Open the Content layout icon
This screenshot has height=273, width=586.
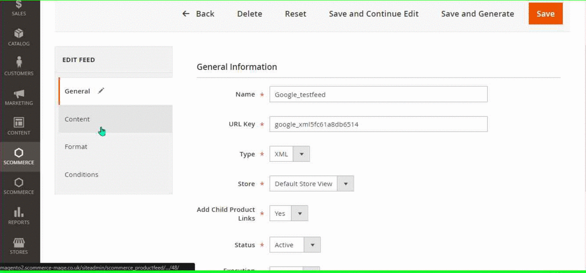pos(19,123)
